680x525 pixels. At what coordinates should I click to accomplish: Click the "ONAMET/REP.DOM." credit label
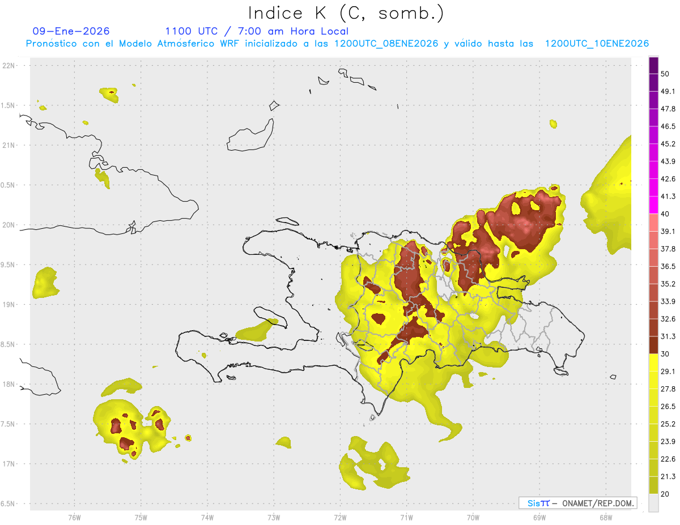tap(597, 503)
